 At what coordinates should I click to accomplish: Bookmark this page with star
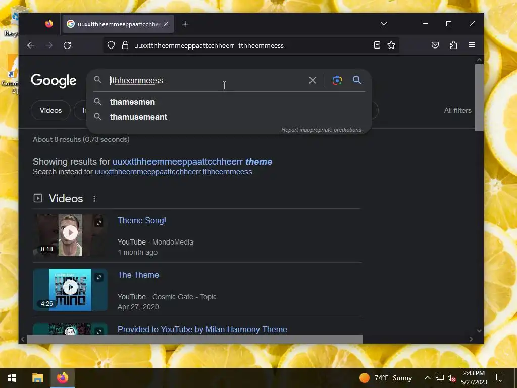tap(391, 45)
